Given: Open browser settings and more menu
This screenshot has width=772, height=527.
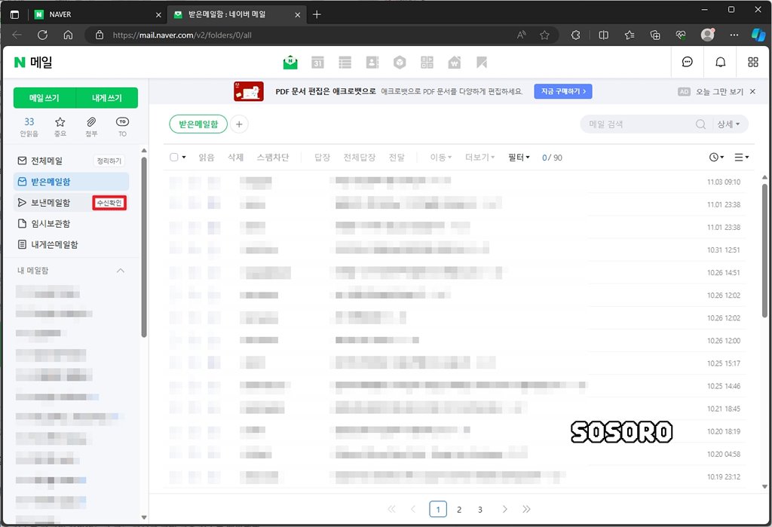Looking at the screenshot, I should [734, 35].
